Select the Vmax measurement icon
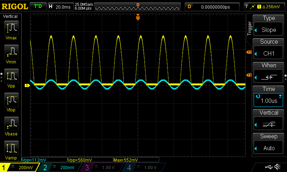Viewport: 287px width, 172px height. [11, 28]
